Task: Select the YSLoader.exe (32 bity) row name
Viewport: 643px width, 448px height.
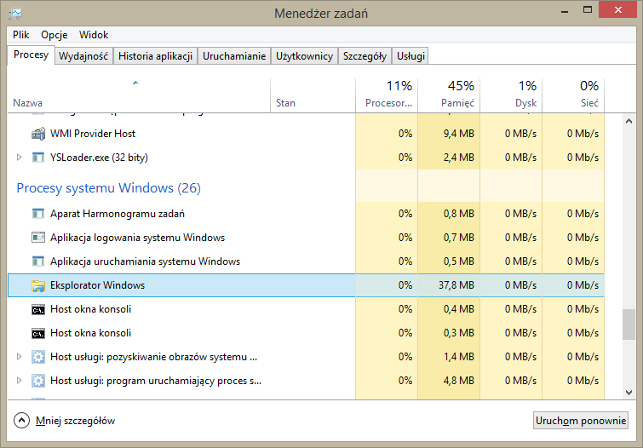Action: tap(99, 158)
